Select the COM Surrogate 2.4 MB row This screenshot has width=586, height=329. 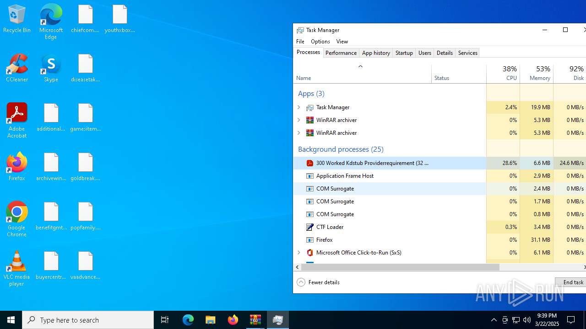point(439,189)
